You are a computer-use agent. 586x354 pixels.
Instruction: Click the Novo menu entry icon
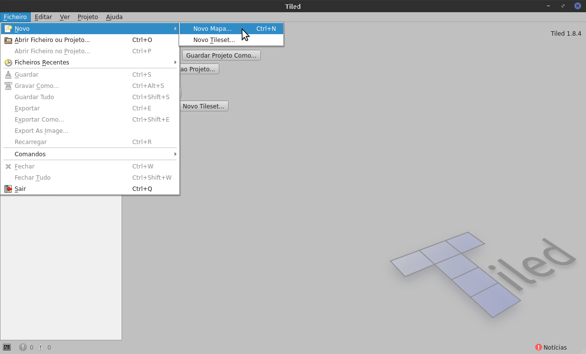pos(8,29)
